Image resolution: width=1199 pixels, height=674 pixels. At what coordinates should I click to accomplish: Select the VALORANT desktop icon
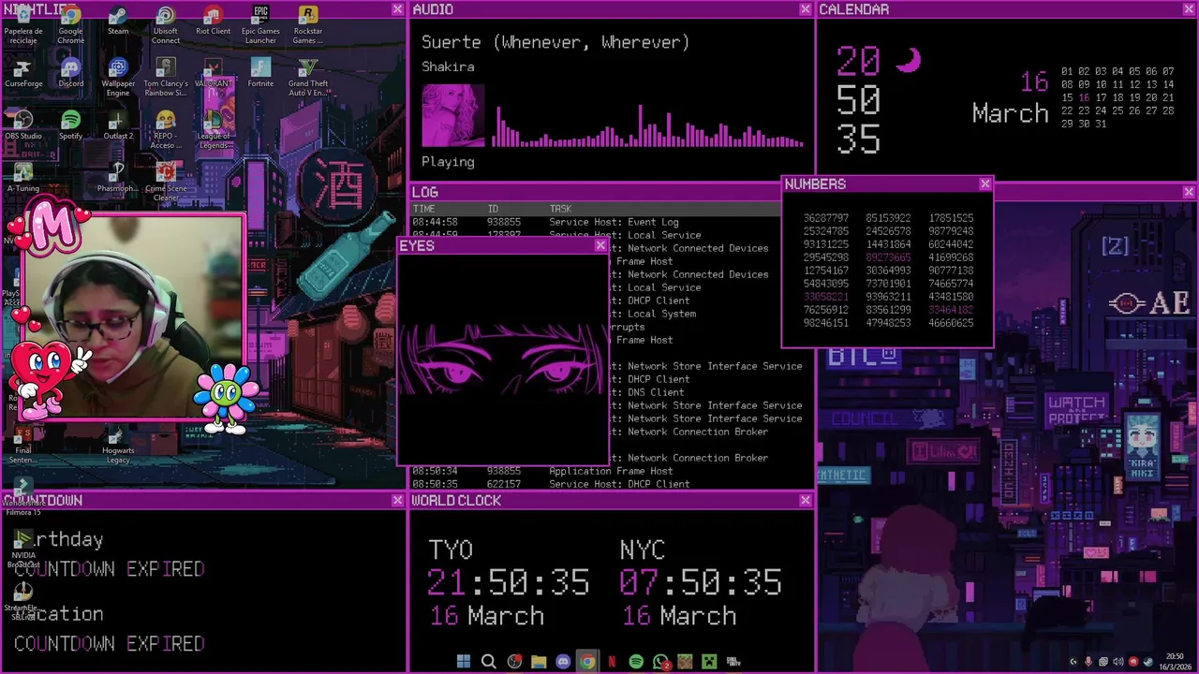point(213,74)
